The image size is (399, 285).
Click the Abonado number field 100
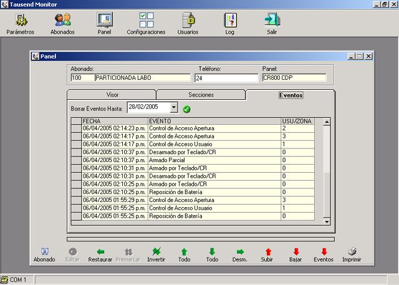(x=82, y=77)
